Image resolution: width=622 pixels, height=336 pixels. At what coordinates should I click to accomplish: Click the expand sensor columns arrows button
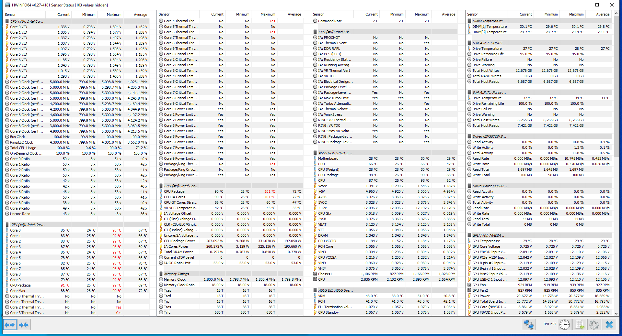pyautogui.click(x=10, y=324)
